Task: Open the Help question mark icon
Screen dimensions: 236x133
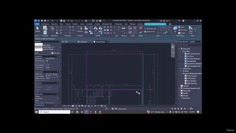Action: pos(183,21)
